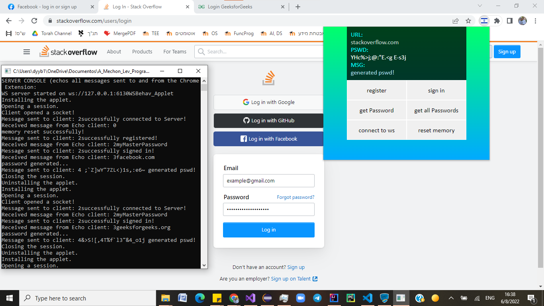Show hidden tray icons chevron
Image resolution: width=544 pixels, height=306 pixels.
[451, 298]
